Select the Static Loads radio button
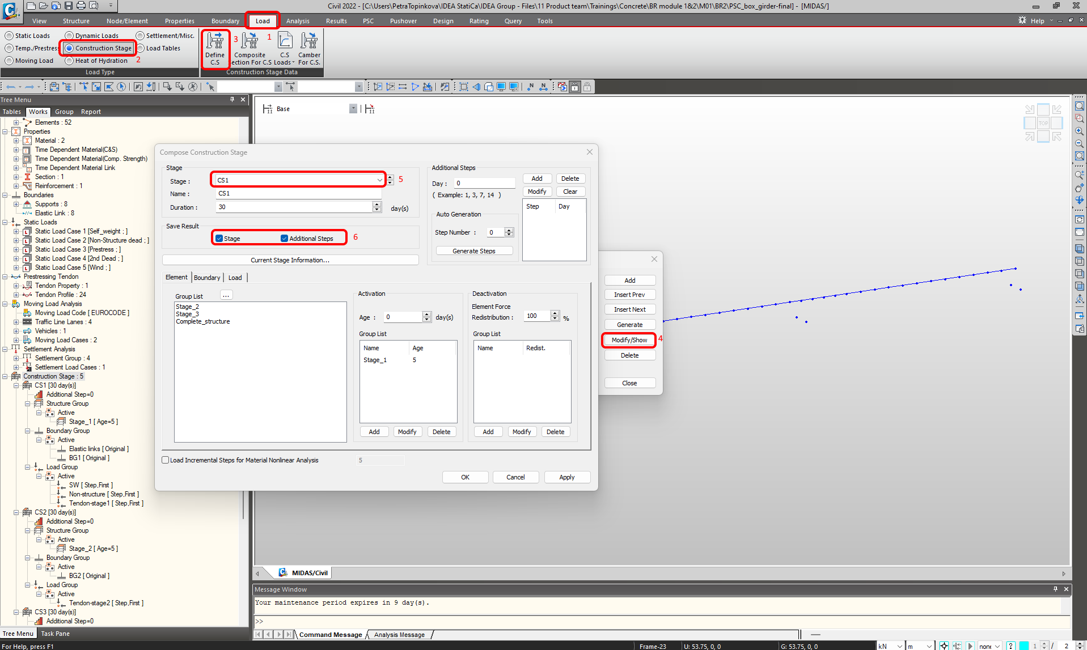1087x650 pixels. [x=9, y=36]
